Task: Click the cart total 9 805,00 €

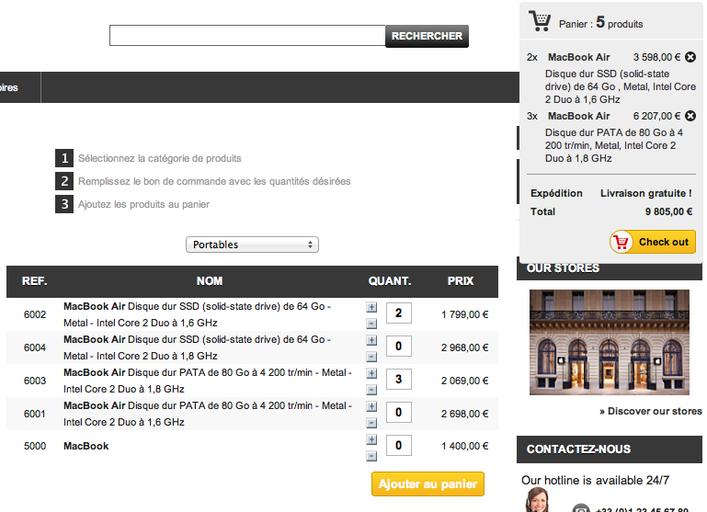Action: (x=668, y=211)
